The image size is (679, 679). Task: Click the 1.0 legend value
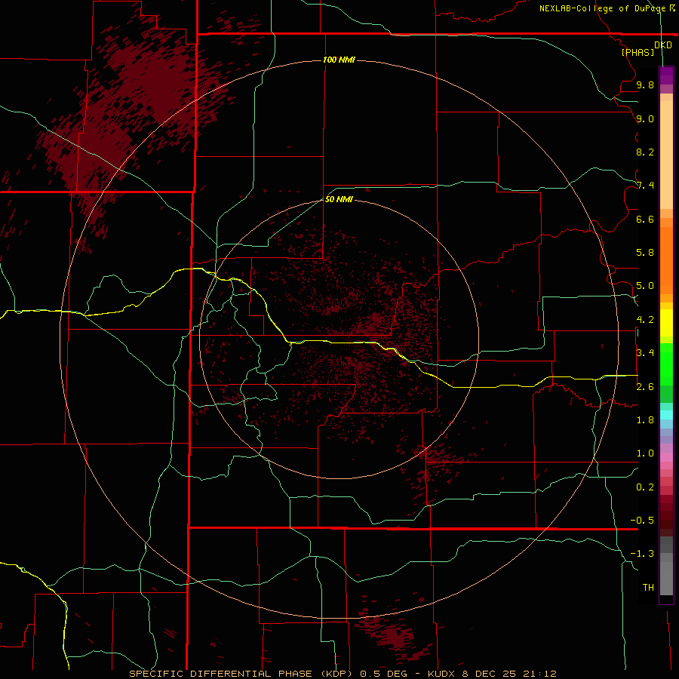point(645,453)
